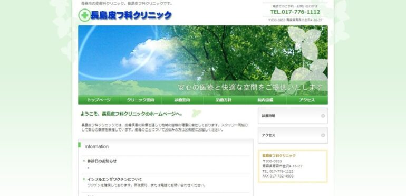406x196 pixels.
Task: Open the トップページ navigation tab
Action: 99,100
